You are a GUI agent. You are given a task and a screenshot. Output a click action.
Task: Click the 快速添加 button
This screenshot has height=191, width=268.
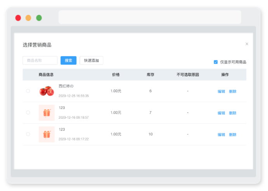click(91, 60)
